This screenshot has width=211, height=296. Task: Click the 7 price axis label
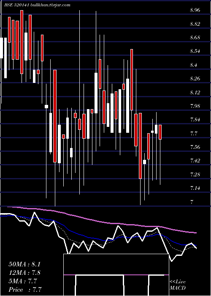pos(192,202)
